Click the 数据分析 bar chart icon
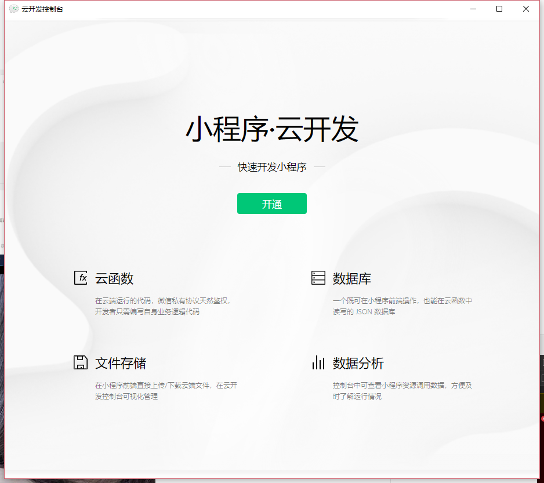Screen dimensions: 544x483 coord(318,362)
